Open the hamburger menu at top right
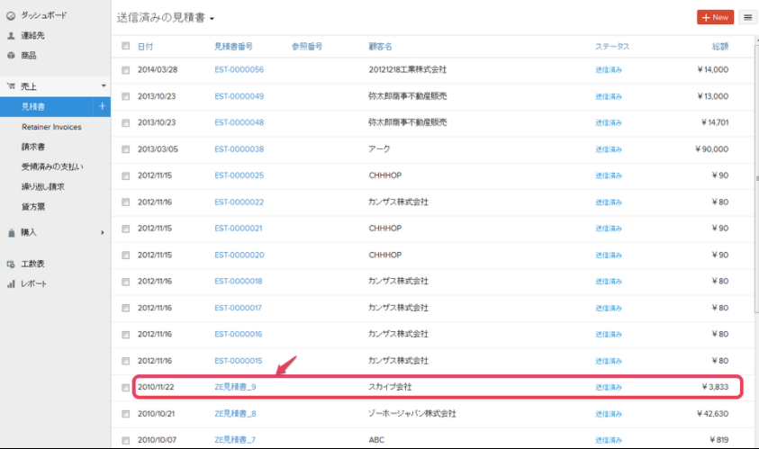The image size is (759, 449). 747,17
